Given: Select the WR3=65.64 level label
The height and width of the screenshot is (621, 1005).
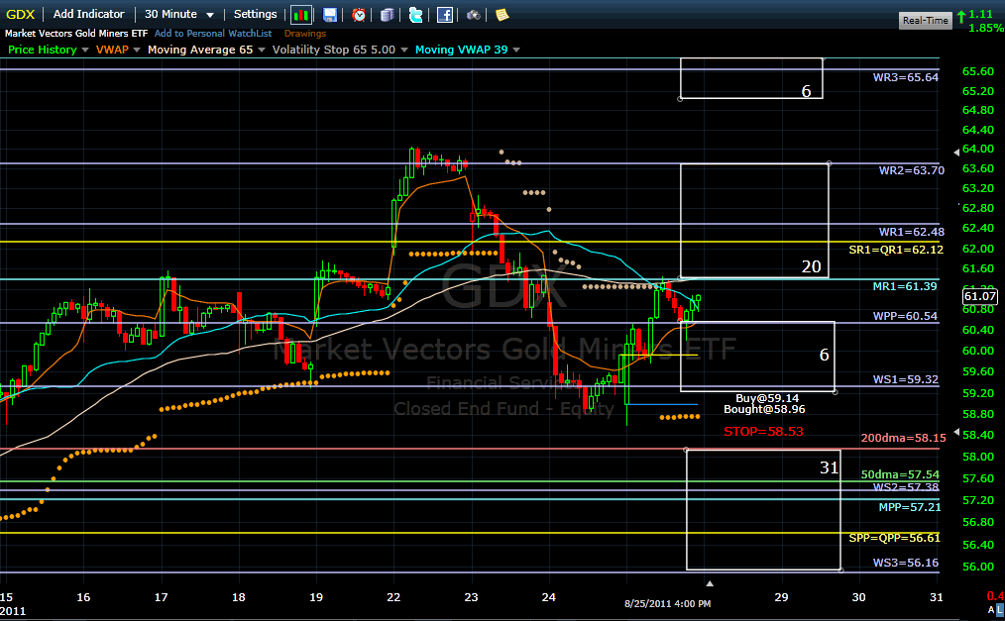Looking at the screenshot, I should coord(905,77).
